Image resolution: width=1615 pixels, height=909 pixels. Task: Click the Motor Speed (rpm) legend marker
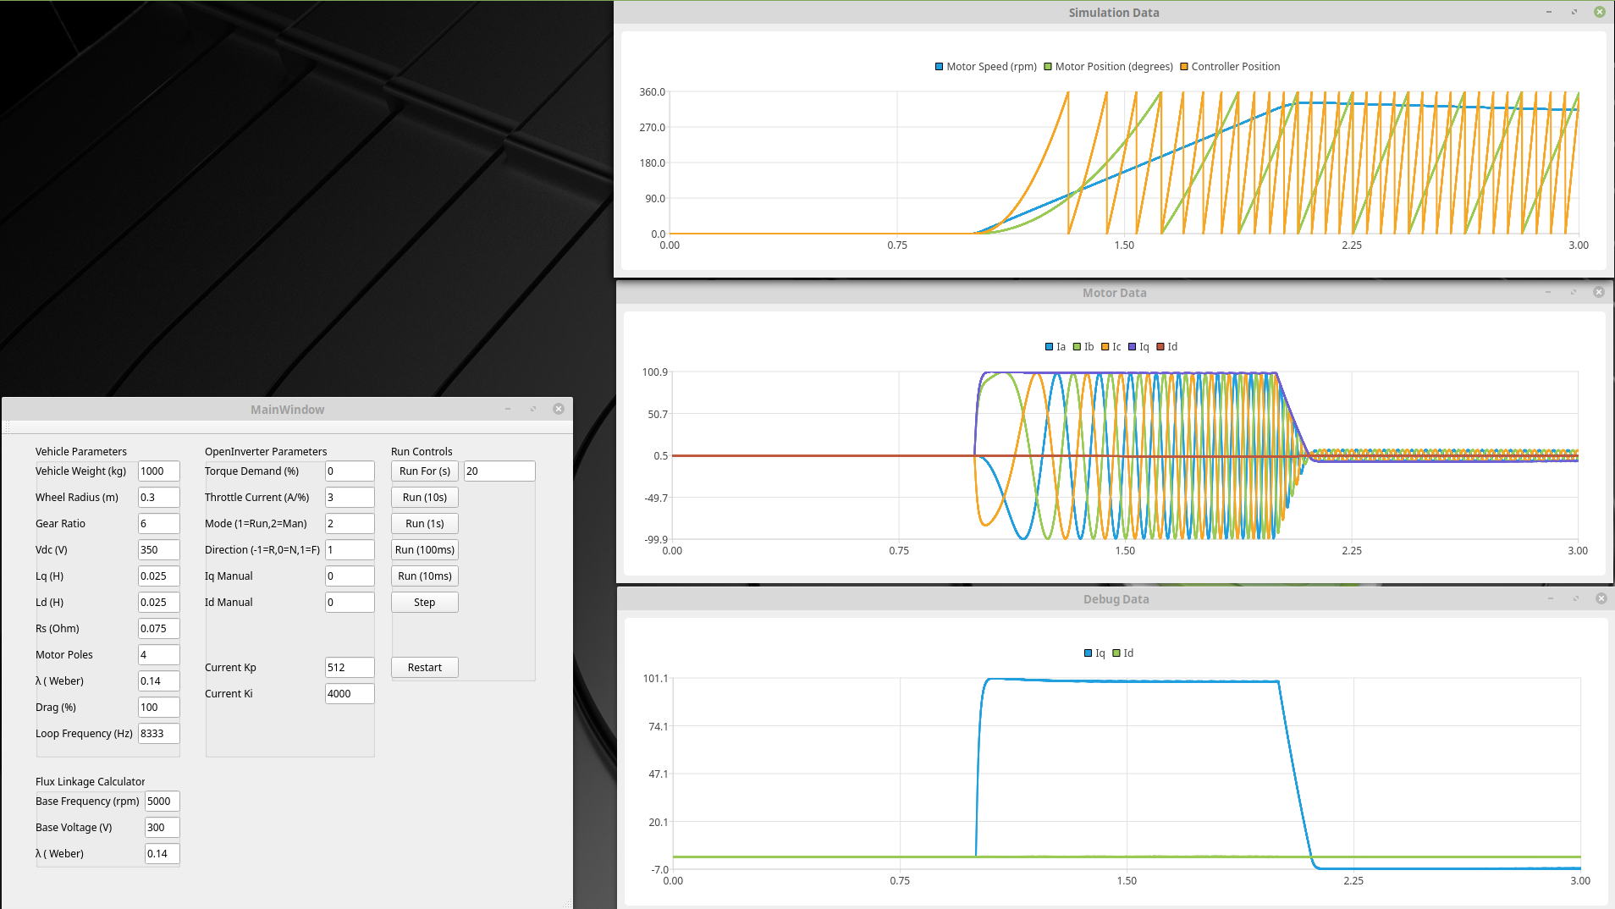coord(939,67)
